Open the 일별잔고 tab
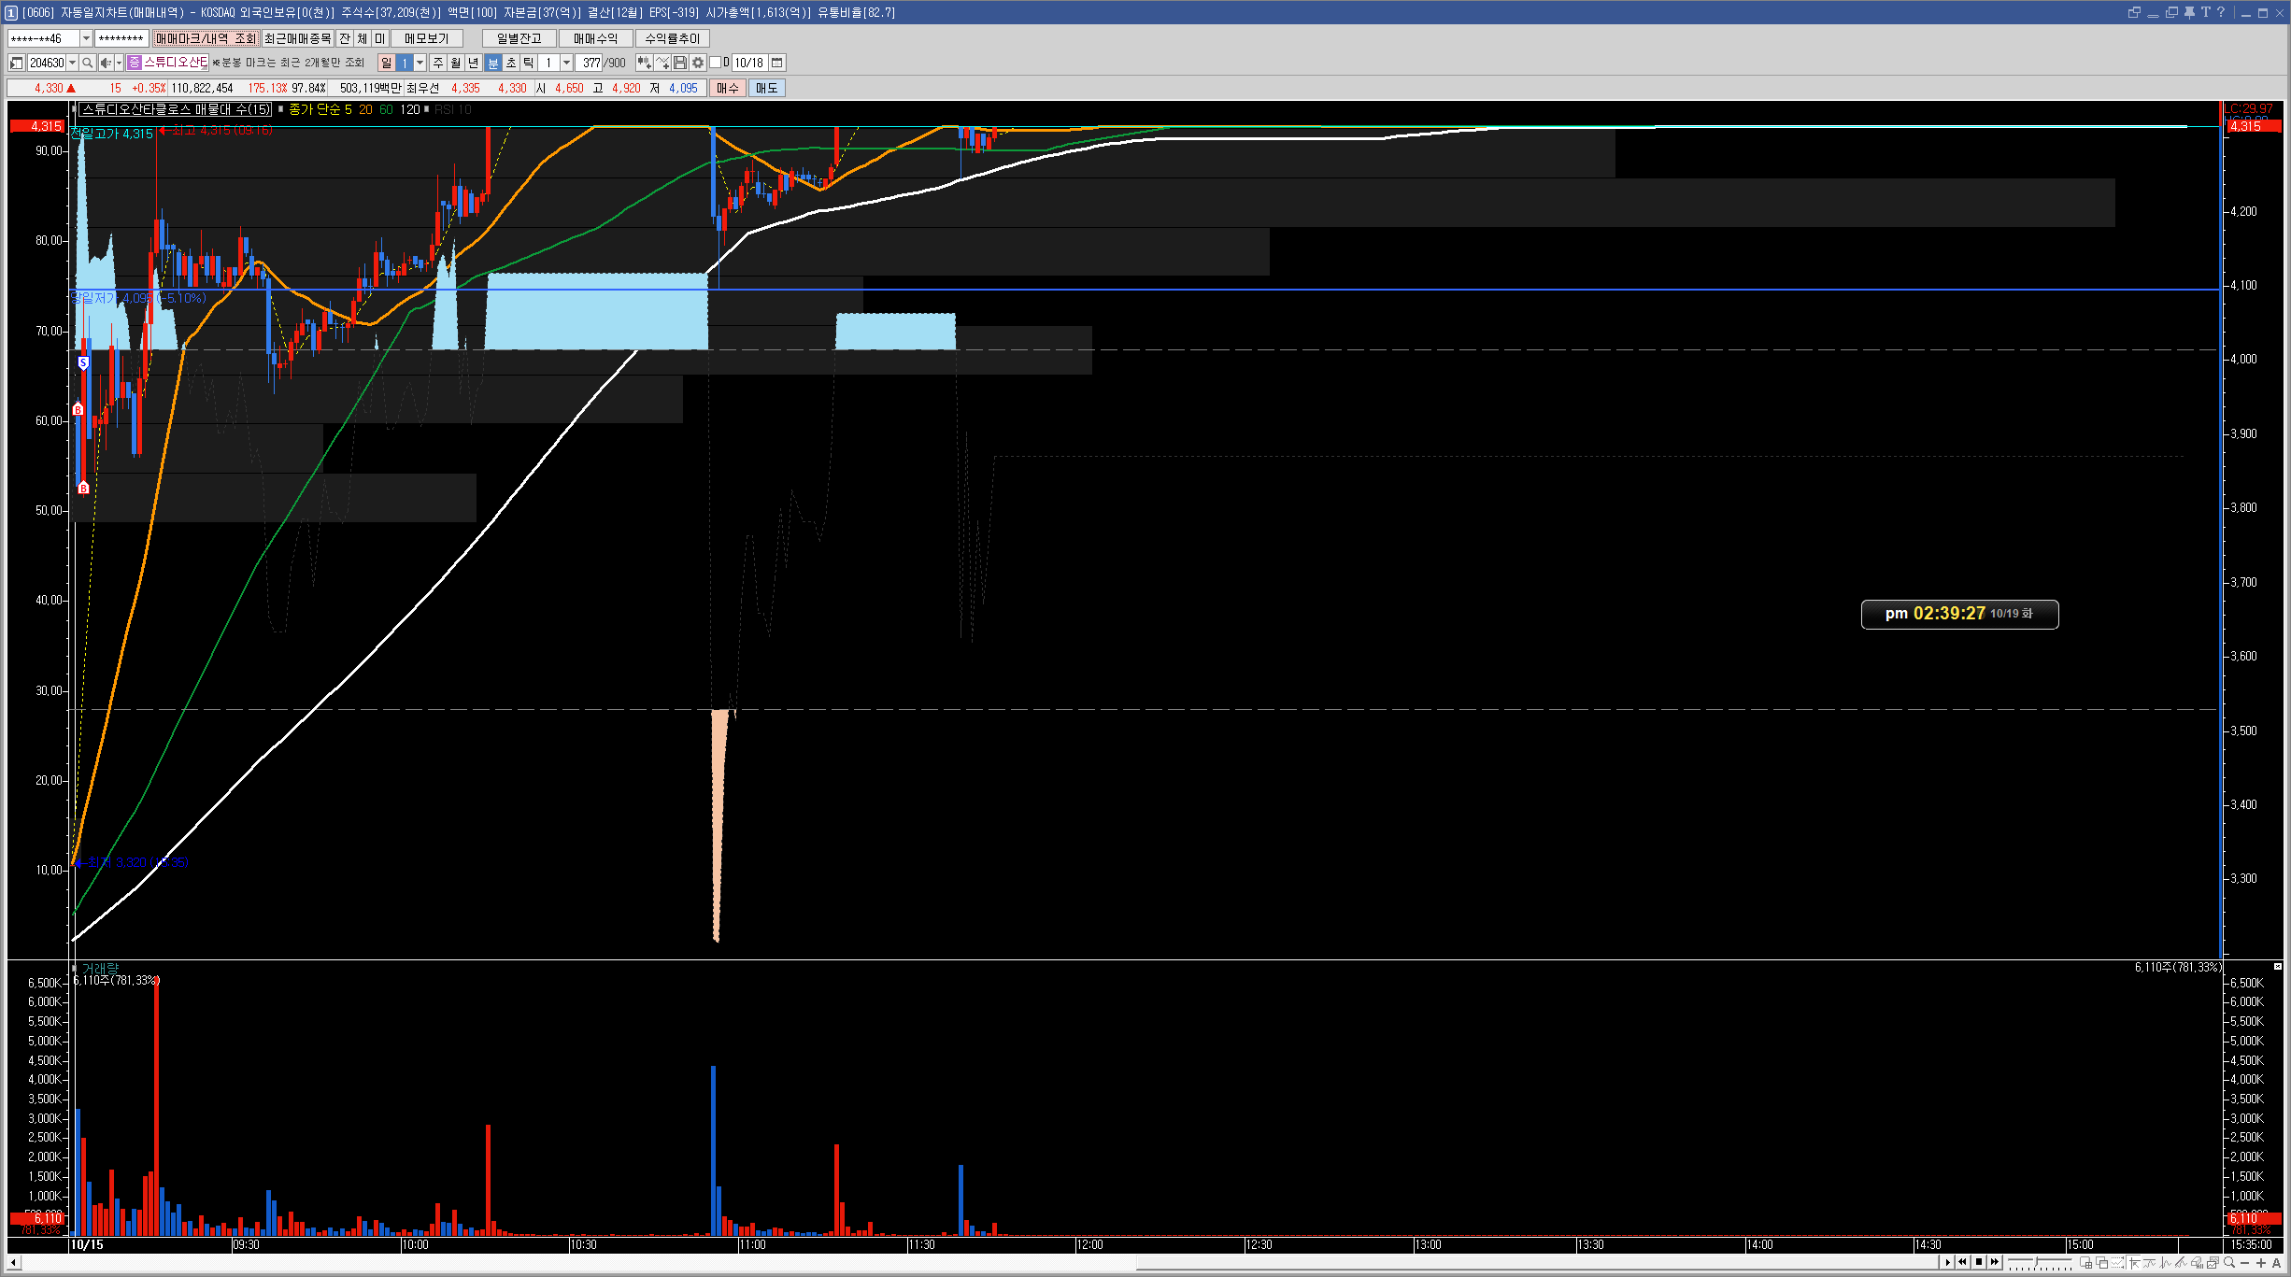 pyautogui.click(x=519, y=38)
